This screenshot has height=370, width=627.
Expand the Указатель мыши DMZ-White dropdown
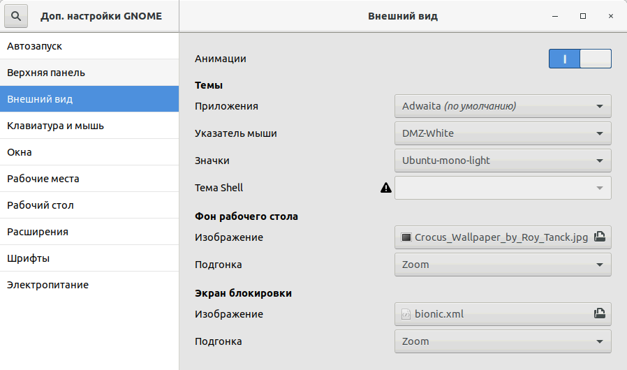[503, 133]
